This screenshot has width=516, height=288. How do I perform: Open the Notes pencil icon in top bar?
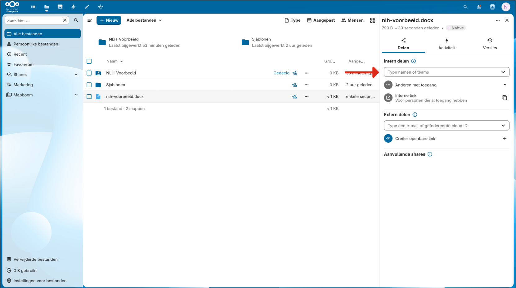pyautogui.click(x=87, y=7)
